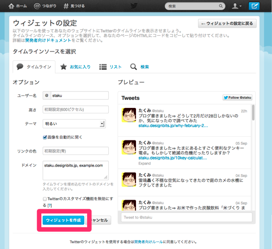
Task: Click the 22h timestamp on first tweet
Action: [244, 111]
